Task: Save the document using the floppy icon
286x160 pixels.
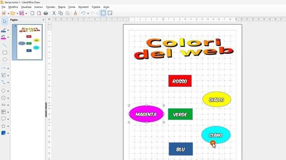Action: 21,13
